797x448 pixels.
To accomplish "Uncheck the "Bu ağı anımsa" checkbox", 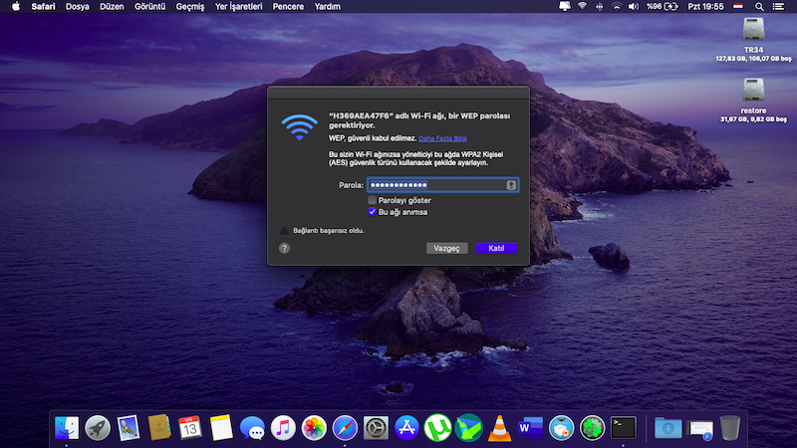I will [373, 211].
